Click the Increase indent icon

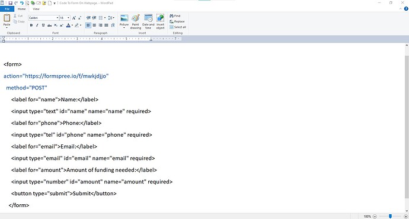94,18
